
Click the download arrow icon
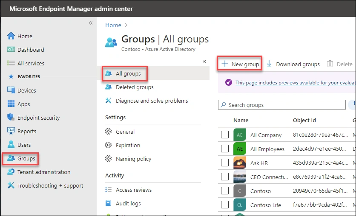click(x=269, y=64)
